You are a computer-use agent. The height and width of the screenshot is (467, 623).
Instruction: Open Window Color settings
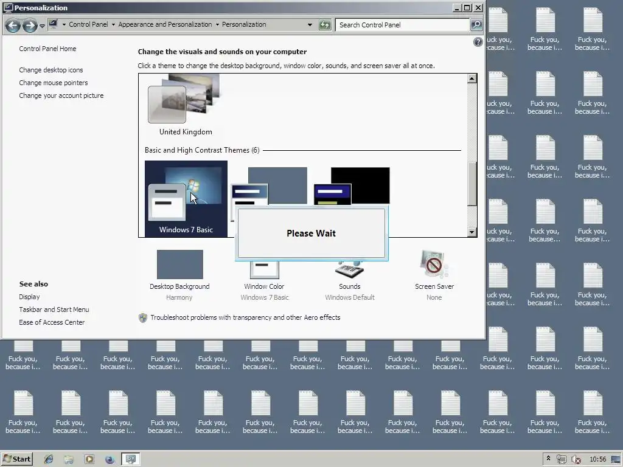coord(264,280)
